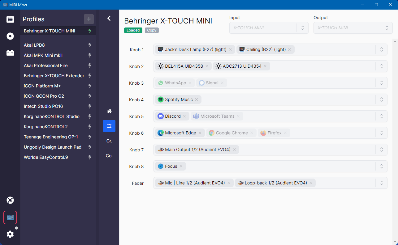Image resolution: width=398 pixels, height=245 pixels.
Task: Click the home icon in the middle sidebar
Action: (x=109, y=111)
